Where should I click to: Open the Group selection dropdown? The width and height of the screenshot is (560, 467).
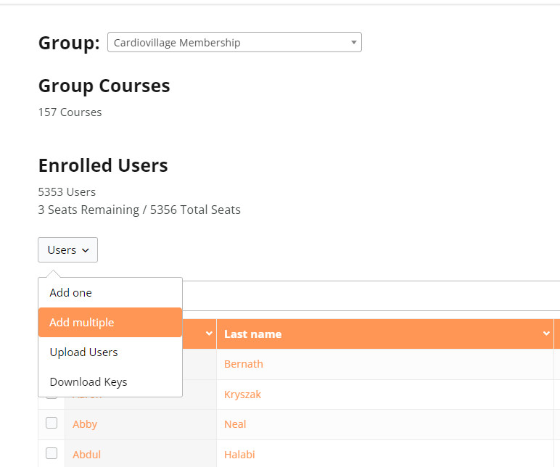point(234,42)
